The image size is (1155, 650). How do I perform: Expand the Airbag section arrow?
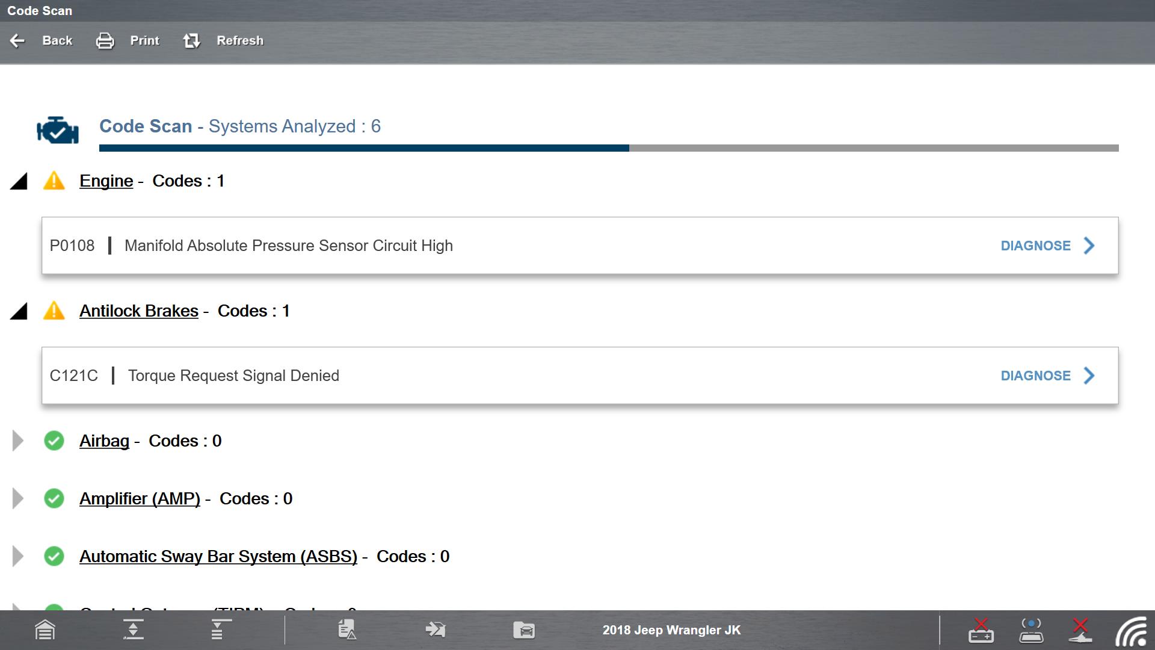[x=18, y=441]
